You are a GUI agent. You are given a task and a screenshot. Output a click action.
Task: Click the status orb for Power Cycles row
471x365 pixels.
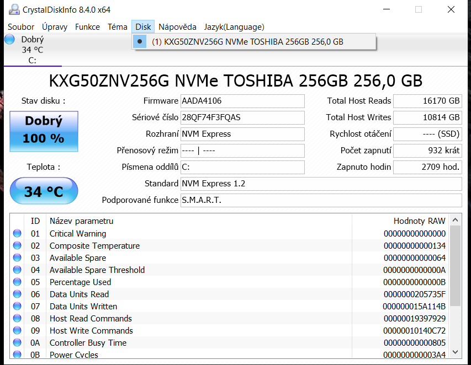(x=17, y=354)
